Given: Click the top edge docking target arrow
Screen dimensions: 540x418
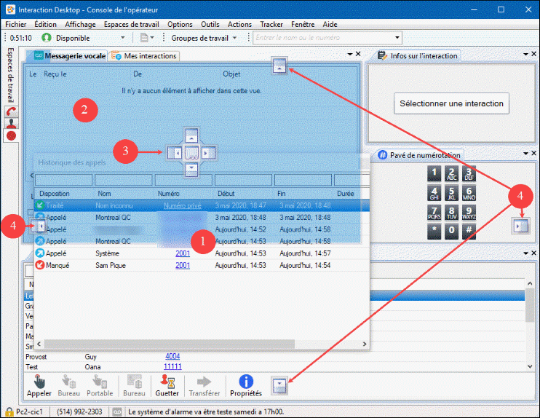Looking at the screenshot, I should (279, 66).
